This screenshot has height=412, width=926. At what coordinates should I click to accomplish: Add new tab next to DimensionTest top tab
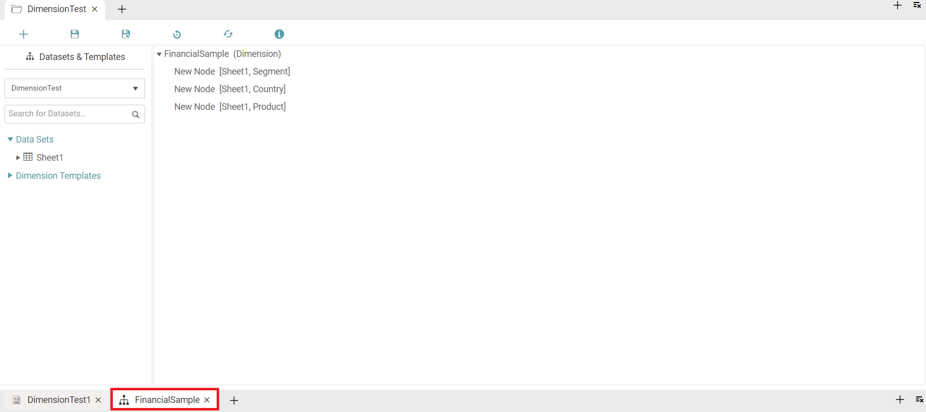pyautogui.click(x=122, y=10)
